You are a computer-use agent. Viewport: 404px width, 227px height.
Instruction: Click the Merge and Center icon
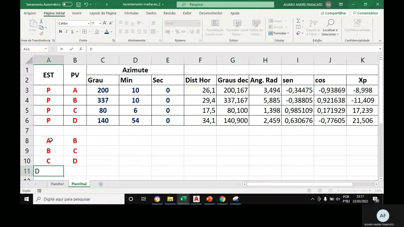(x=153, y=32)
